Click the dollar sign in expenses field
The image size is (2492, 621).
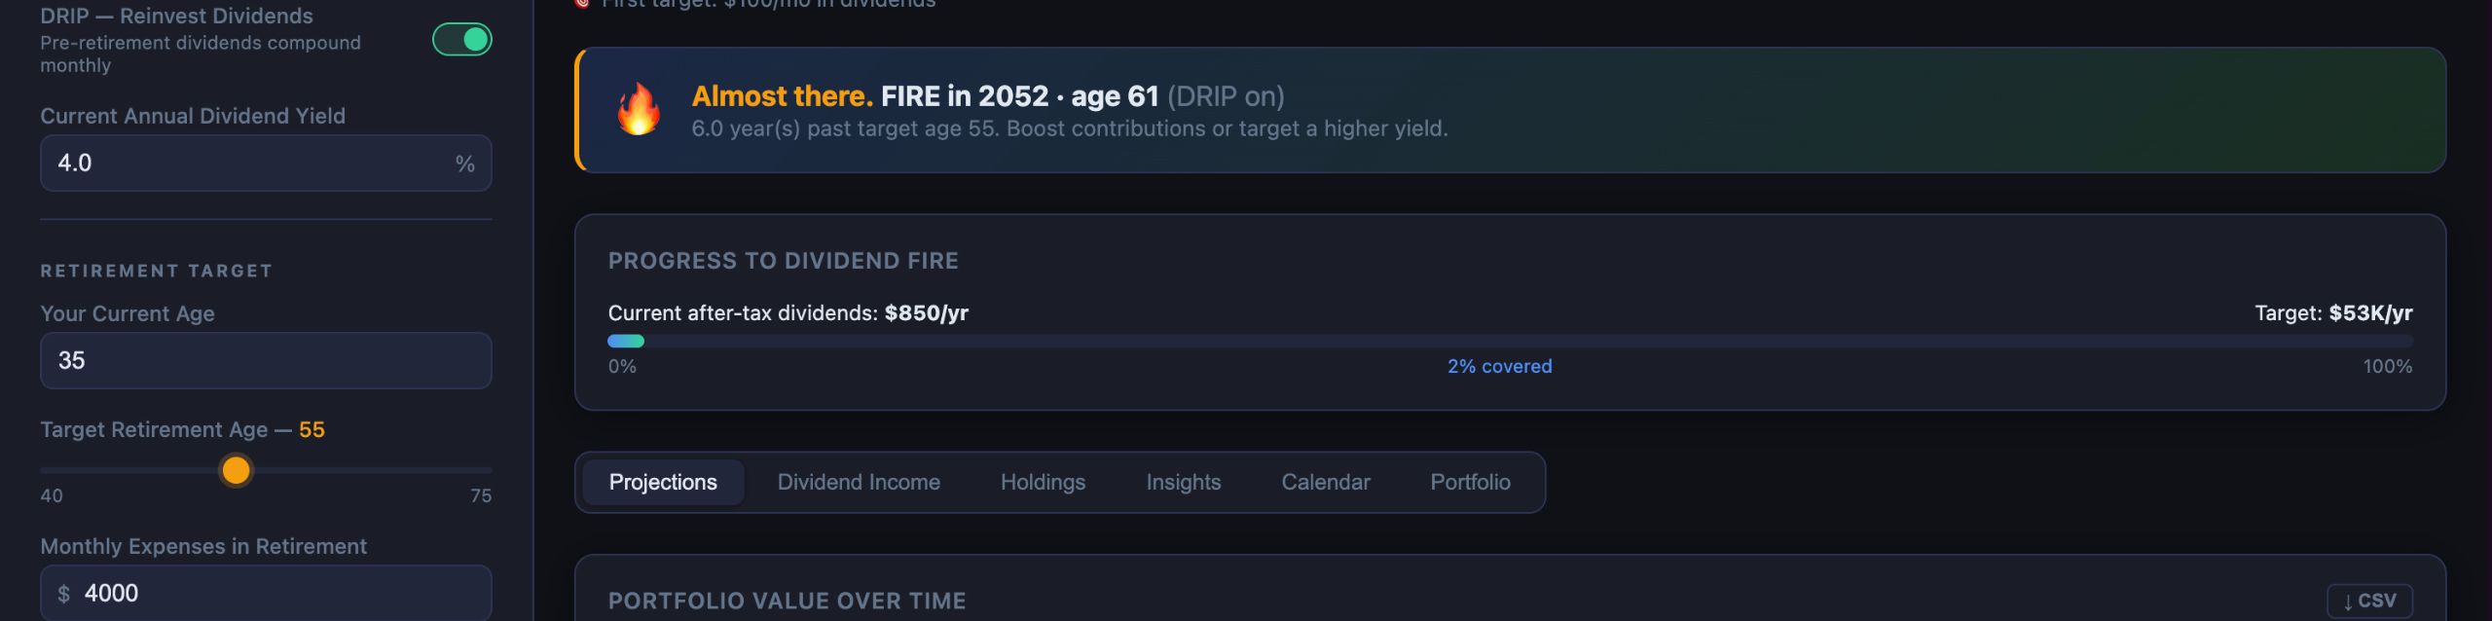(64, 594)
